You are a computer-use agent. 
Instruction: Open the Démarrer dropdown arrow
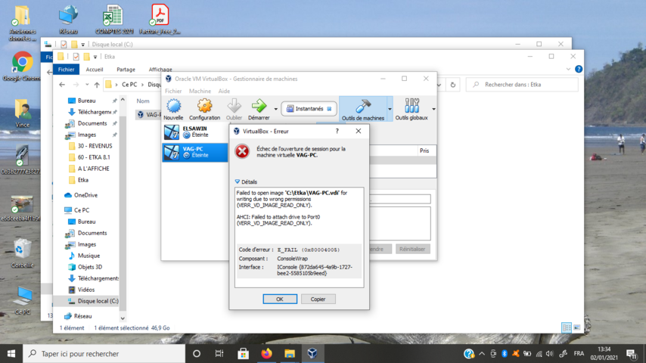point(275,109)
